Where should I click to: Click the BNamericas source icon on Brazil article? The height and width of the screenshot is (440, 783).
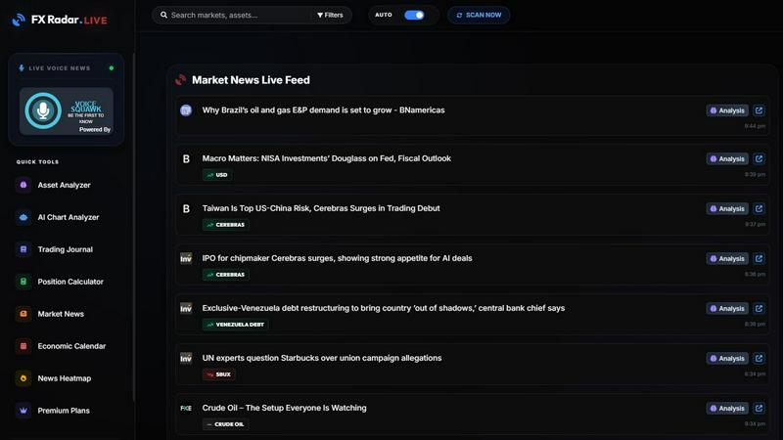(x=186, y=110)
